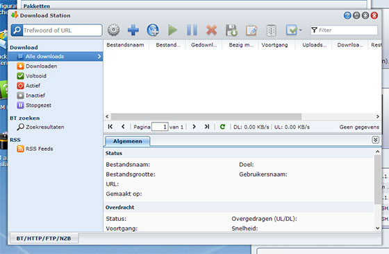Click 'Geen gegevens' status text
Screen dimensions: 389x254
coord(359,127)
